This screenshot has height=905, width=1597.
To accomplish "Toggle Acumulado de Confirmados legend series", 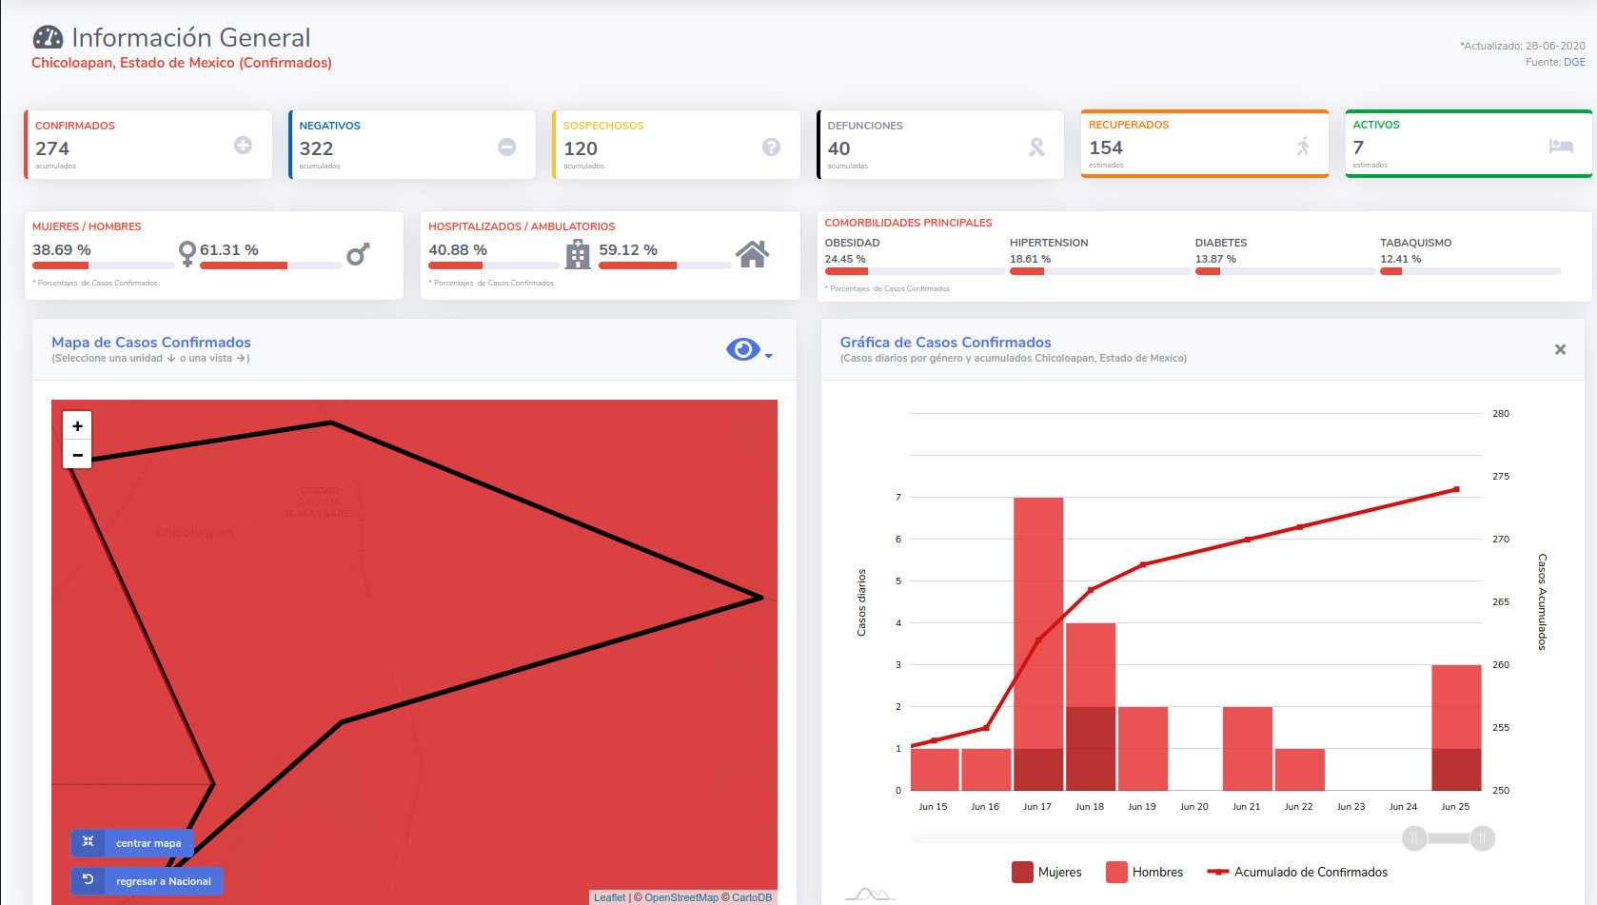I will pyautogui.click(x=1297, y=872).
